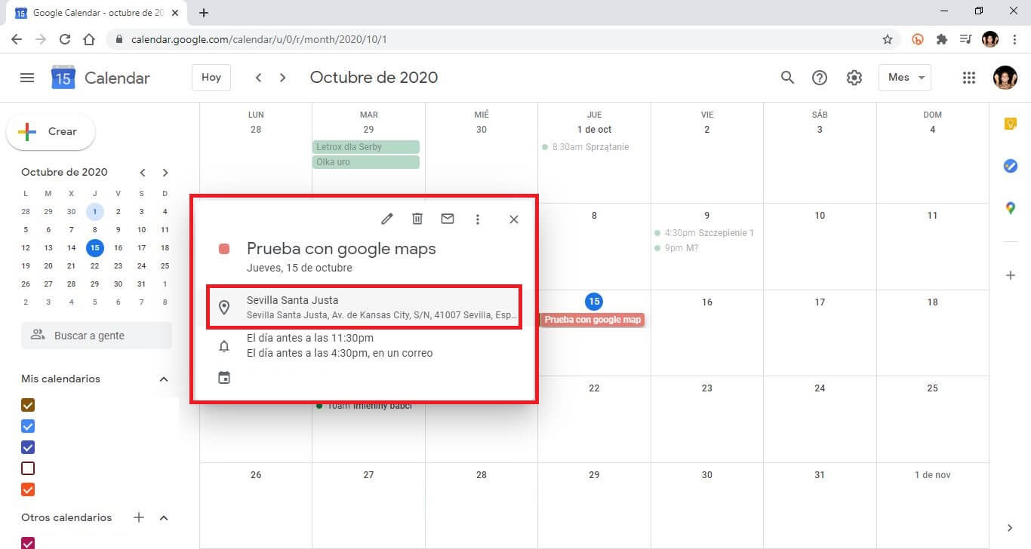Image resolution: width=1031 pixels, height=549 pixels.
Task: Open the Settings gear menu
Action: (854, 78)
